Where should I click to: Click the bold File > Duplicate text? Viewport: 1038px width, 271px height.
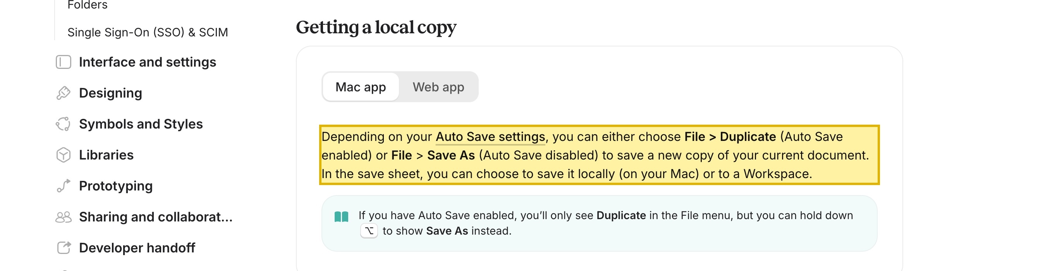click(x=730, y=137)
